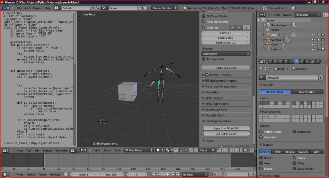Hide the Brad object with eye icon
Image resolution: width=329 pixels, height=178 pixels.
313,35
